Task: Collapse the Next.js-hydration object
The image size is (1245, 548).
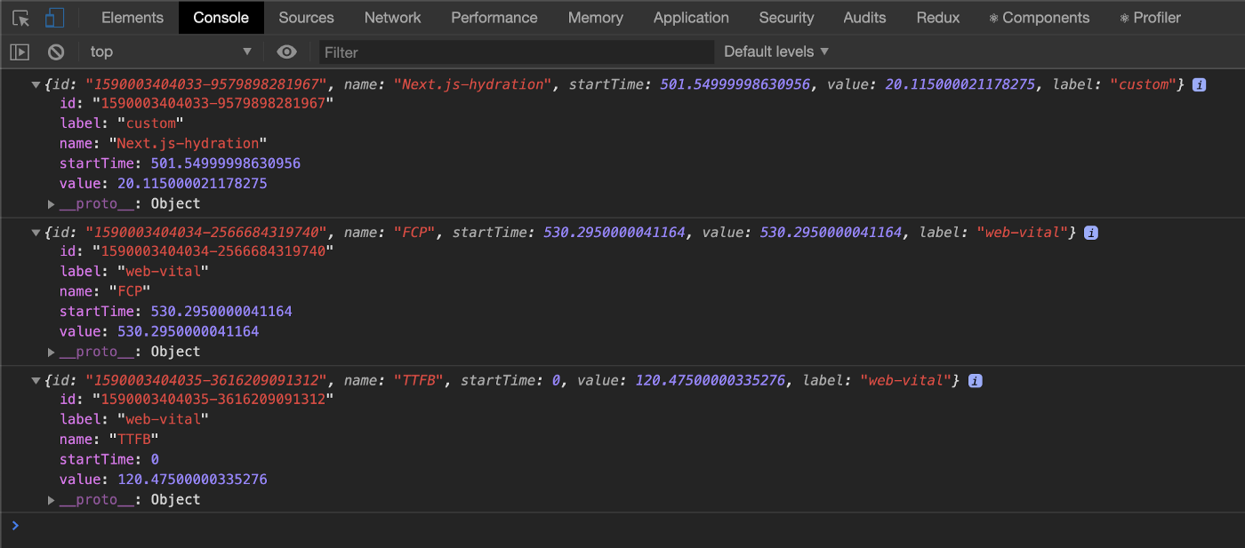Action: point(36,83)
